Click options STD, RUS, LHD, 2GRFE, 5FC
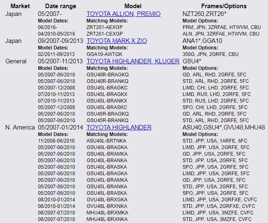 click(216, 100)
